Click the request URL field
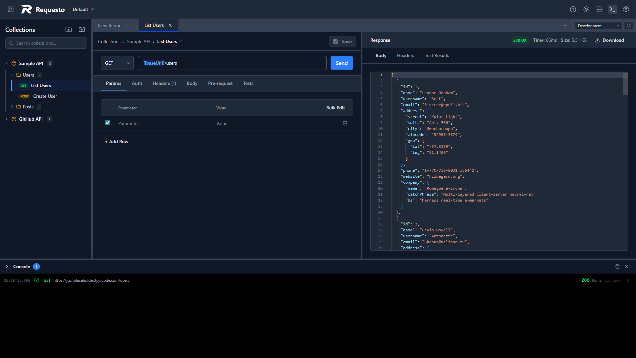Image resolution: width=636 pixels, height=358 pixels. tap(232, 63)
